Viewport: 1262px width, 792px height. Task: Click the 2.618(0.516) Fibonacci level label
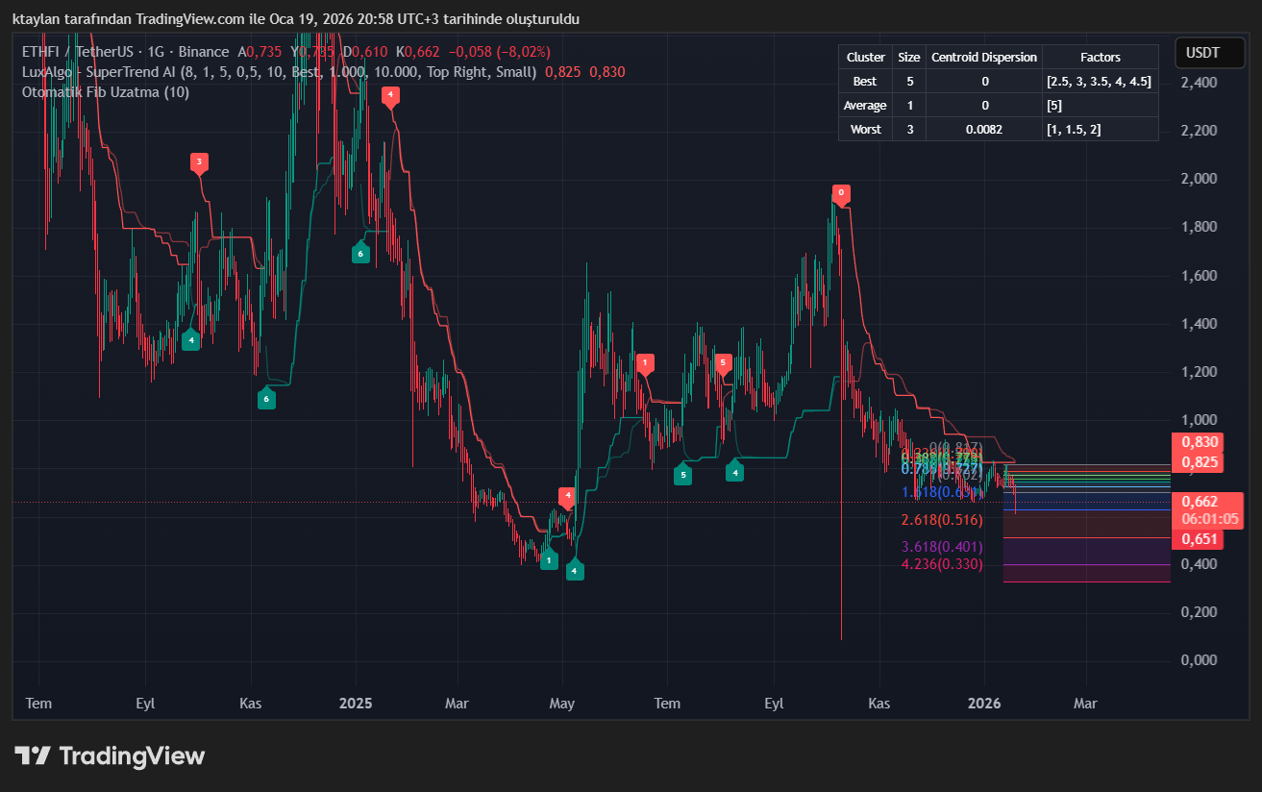pos(941,520)
